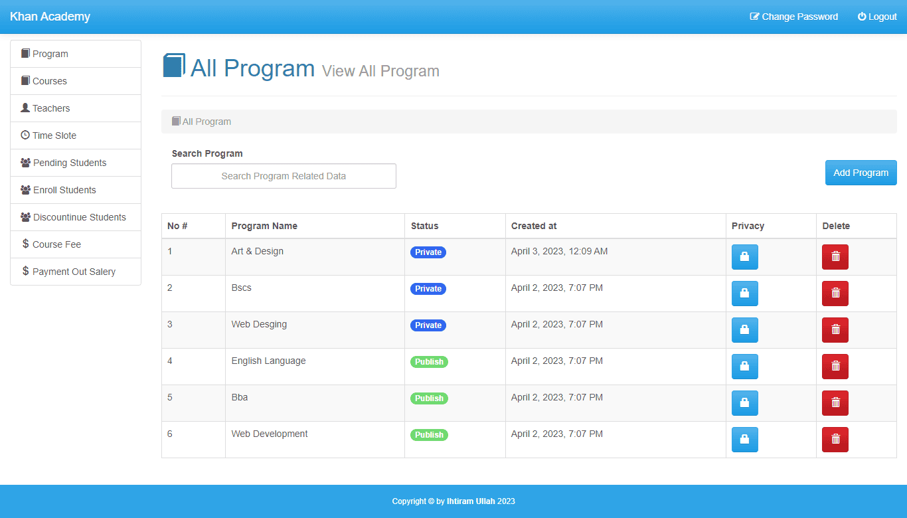Viewport: 907px width, 518px height.
Task: Delete English Language using the trash button
Action: [x=835, y=367]
